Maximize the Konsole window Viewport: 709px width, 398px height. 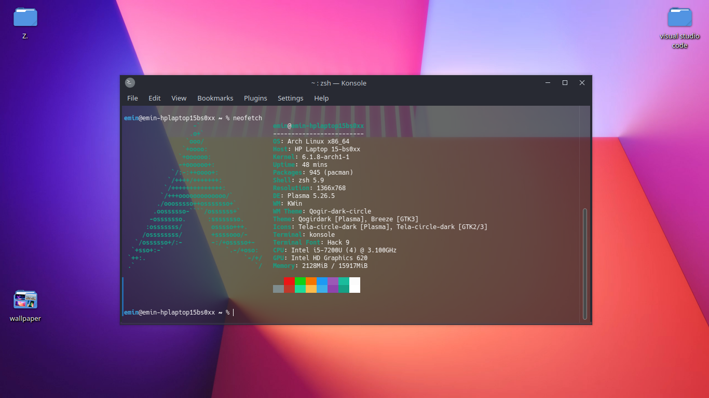point(565,83)
